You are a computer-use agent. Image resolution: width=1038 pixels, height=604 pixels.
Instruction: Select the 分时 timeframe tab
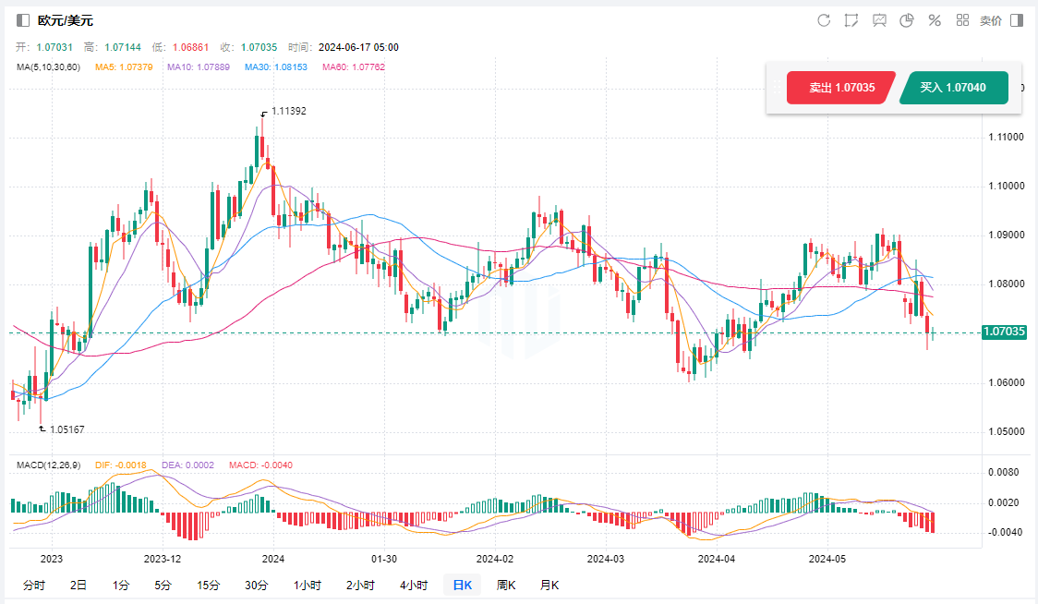click(x=33, y=585)
